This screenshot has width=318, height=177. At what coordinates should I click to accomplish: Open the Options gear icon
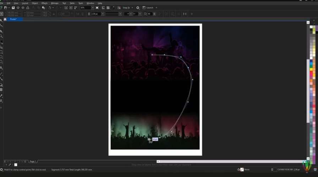[x=138, y=7]
